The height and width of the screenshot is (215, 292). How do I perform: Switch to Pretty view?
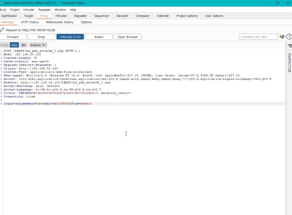[4, 45]
